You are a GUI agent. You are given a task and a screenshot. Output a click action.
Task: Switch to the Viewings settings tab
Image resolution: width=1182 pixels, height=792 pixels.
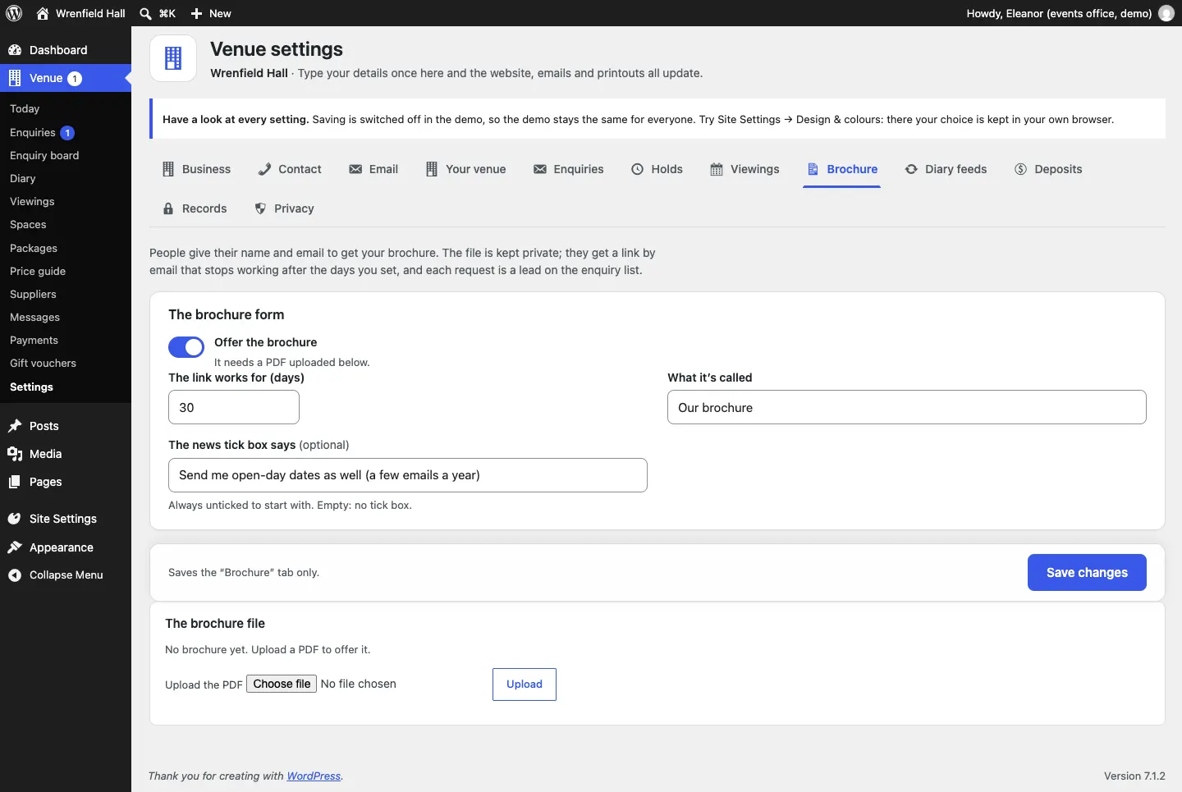point(744,169)
